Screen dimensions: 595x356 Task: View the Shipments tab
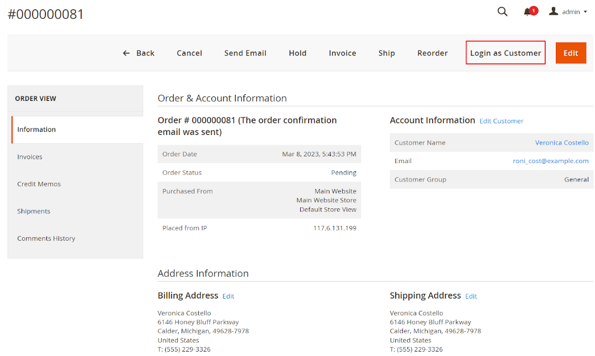(34, 211)
